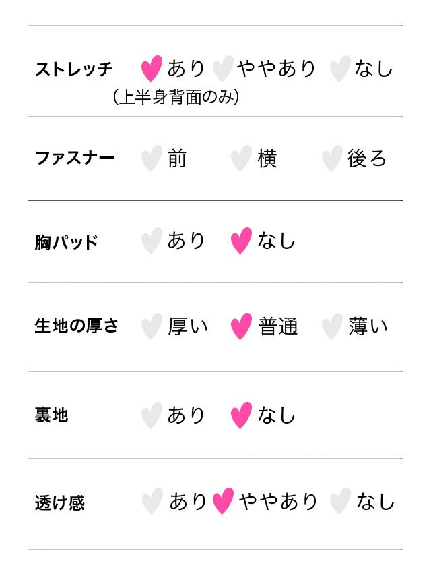The height and width of the screenshot is (576, 431).
Task: Click the 透け感 row label
Action: pos(60,503)
